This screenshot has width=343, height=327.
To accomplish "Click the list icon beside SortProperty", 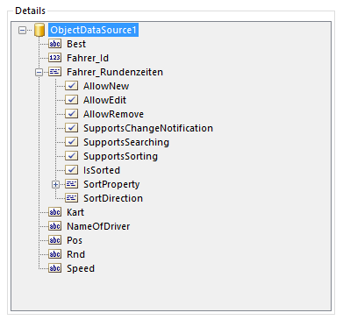I will pyautogui.click(x=71, y=184).
